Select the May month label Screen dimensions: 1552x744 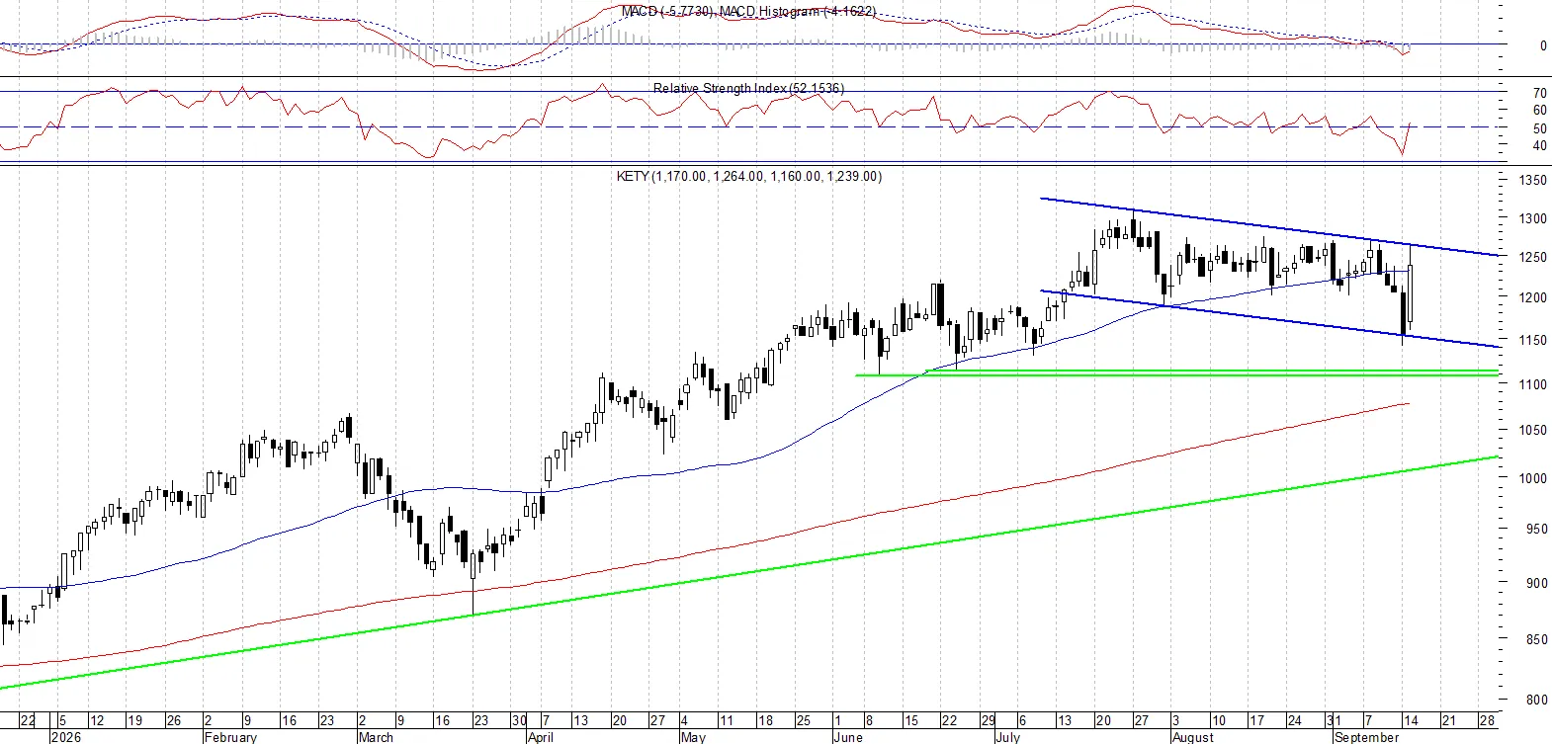coord(693,737)
